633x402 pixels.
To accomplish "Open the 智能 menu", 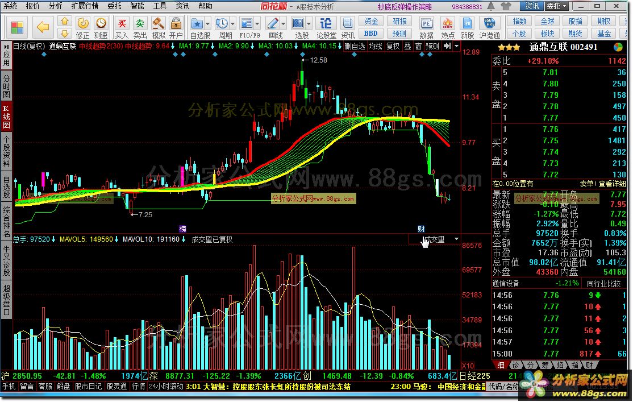I will tap(138, 6).
